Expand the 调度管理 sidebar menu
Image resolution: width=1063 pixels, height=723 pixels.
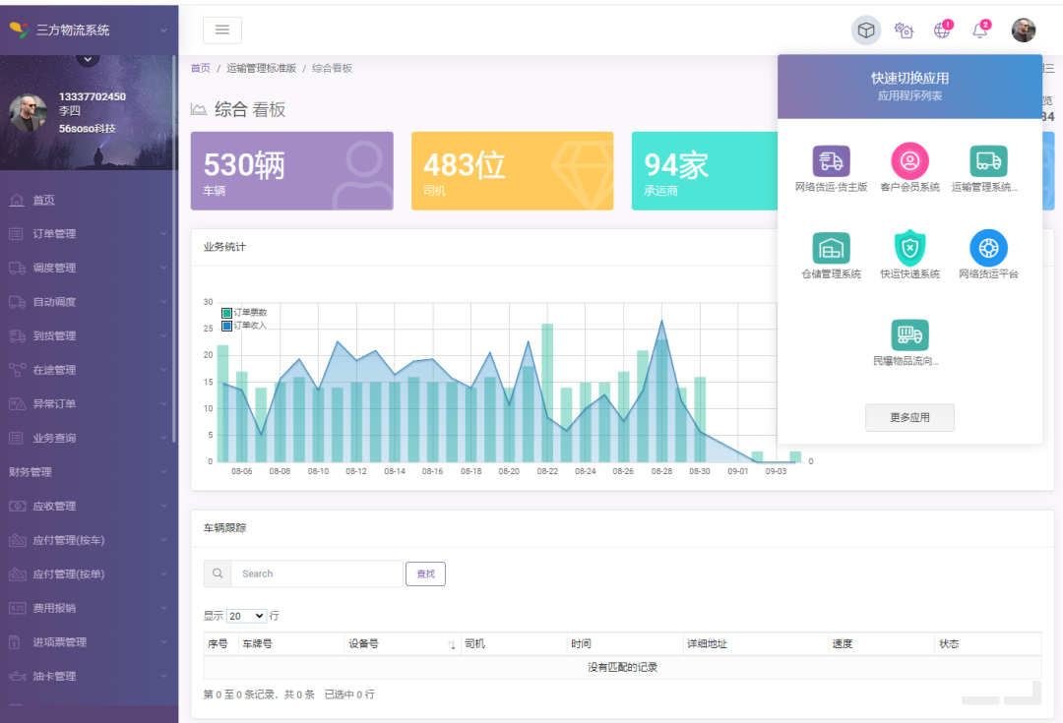89,268
